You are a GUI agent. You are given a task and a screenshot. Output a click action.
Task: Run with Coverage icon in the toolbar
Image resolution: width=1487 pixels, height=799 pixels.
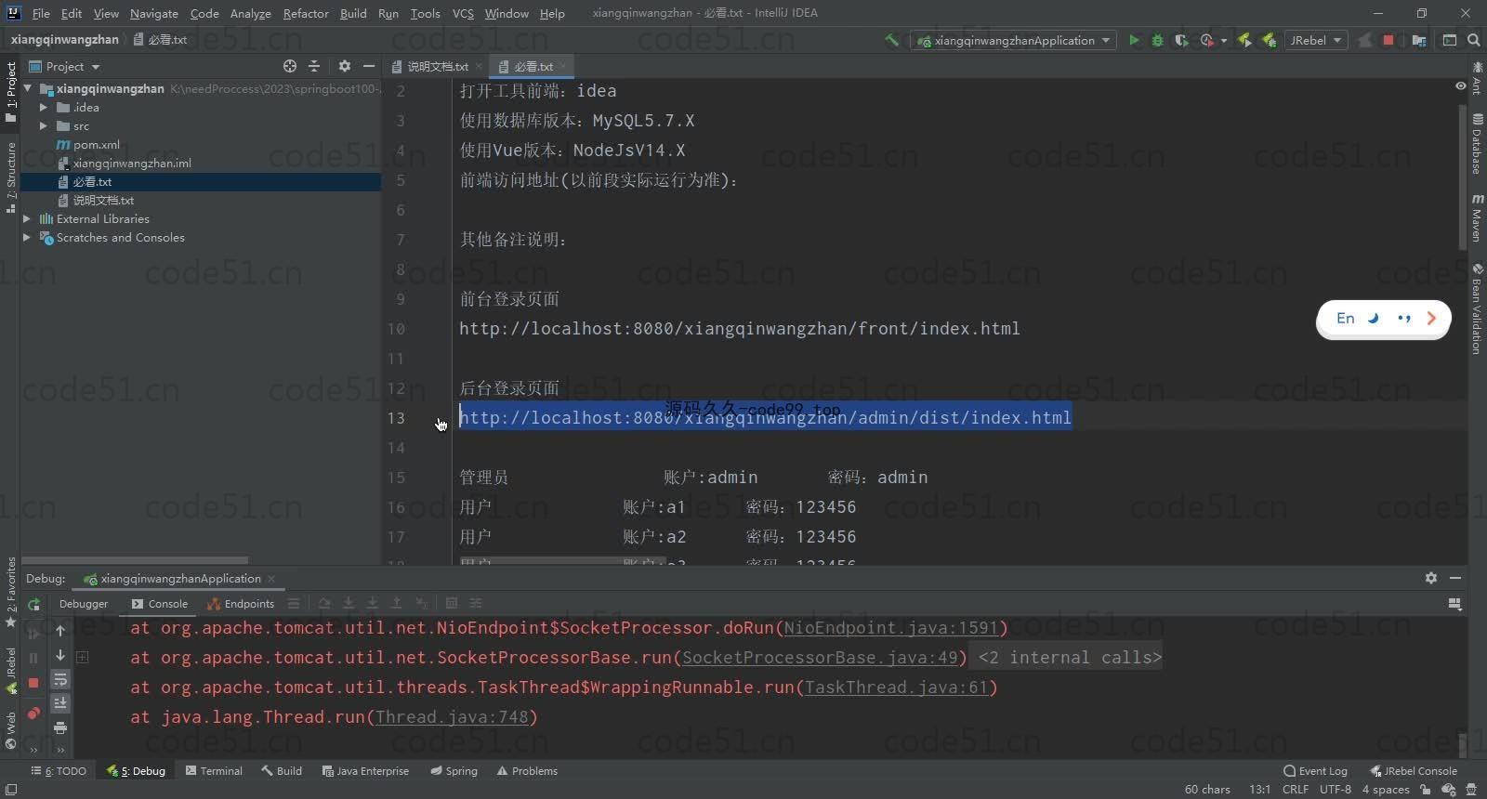(x=1181, y=40)
